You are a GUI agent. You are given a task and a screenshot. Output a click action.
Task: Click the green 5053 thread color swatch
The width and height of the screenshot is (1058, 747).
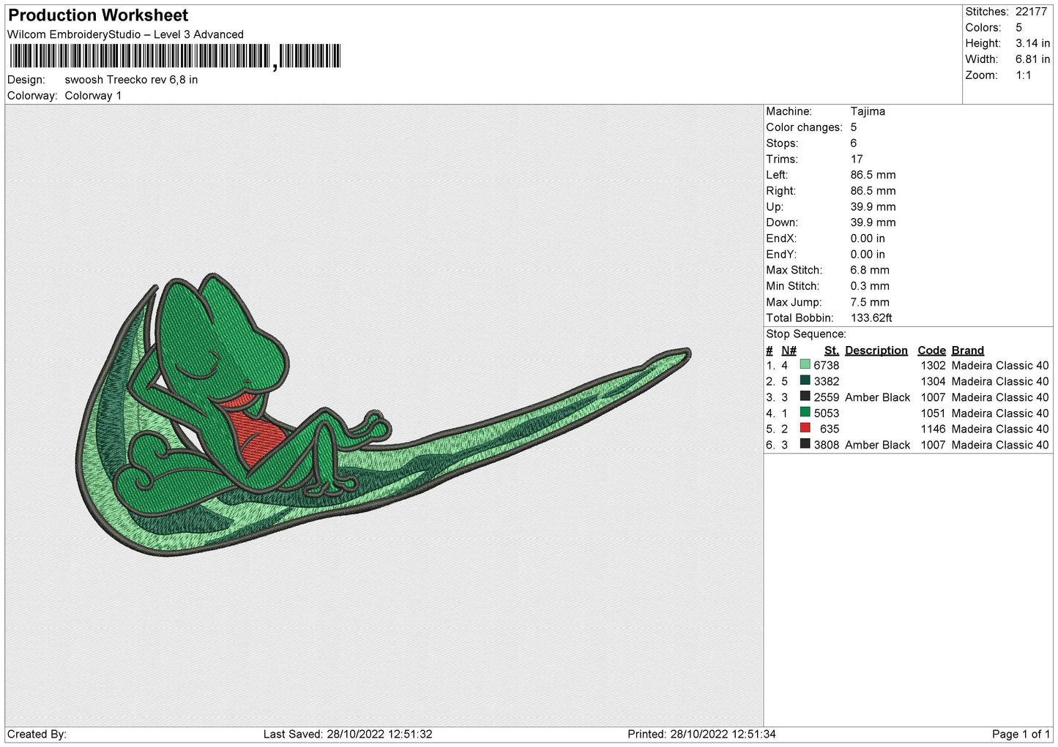pos(805,413)
